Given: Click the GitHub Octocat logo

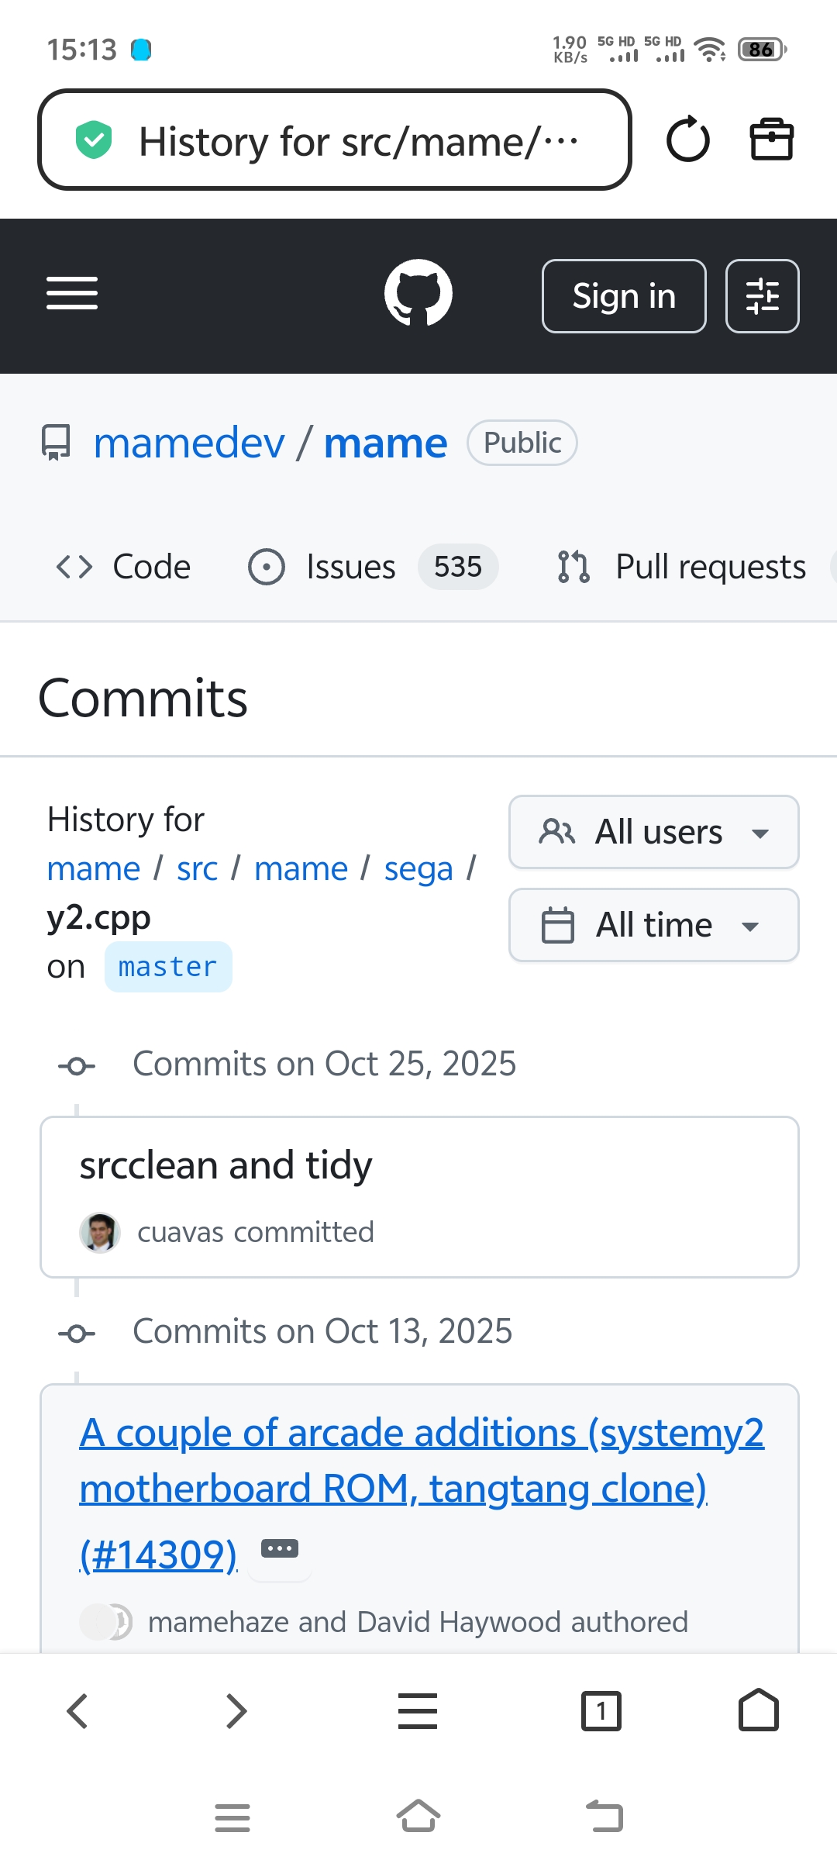Looking at the screenshot, I should pos(418,293).
